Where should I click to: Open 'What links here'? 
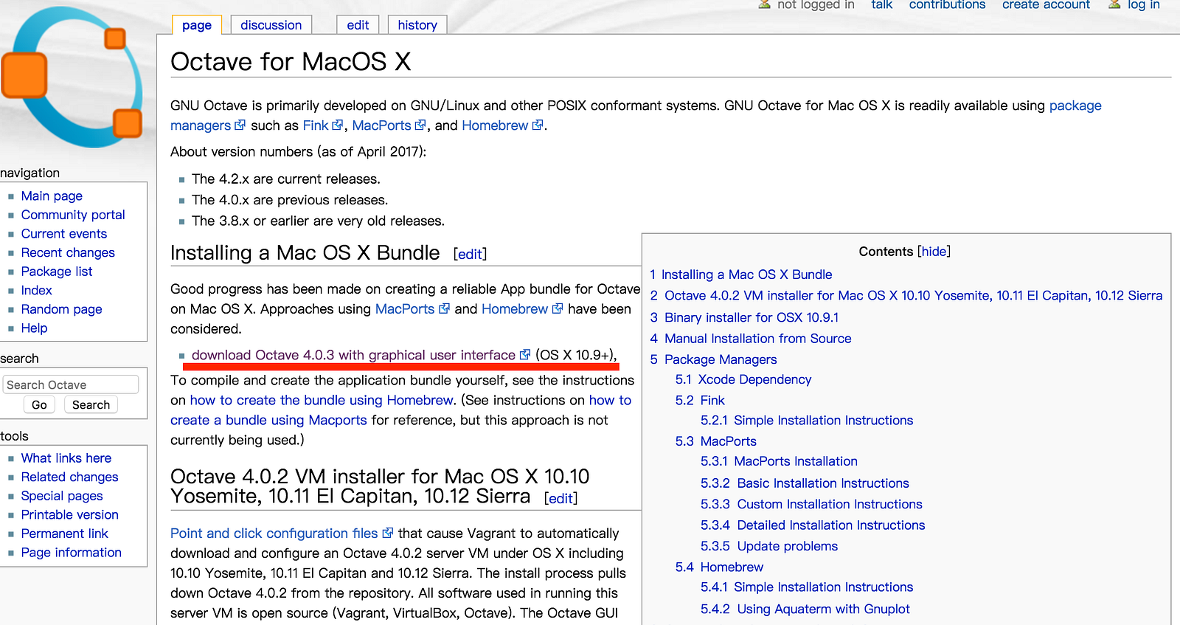pyautogui.click(x=66, y=457)
